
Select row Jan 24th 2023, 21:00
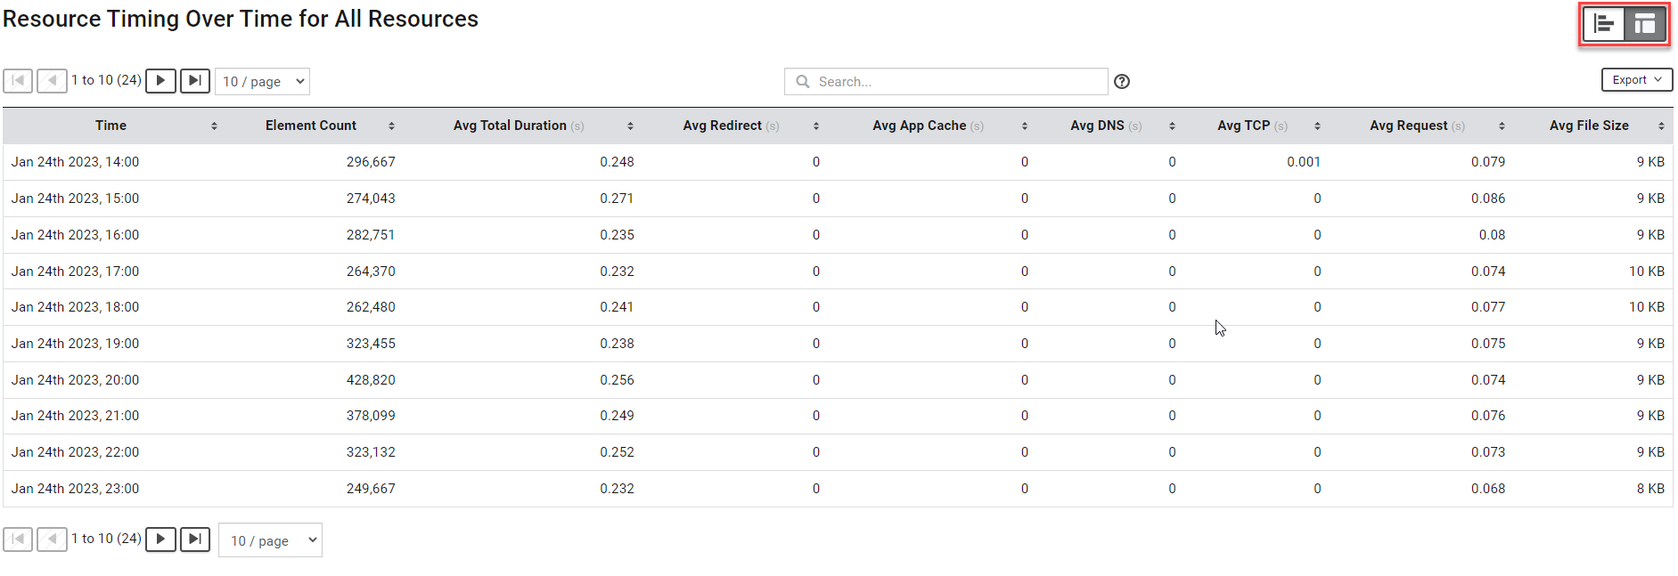click(838, 416)
